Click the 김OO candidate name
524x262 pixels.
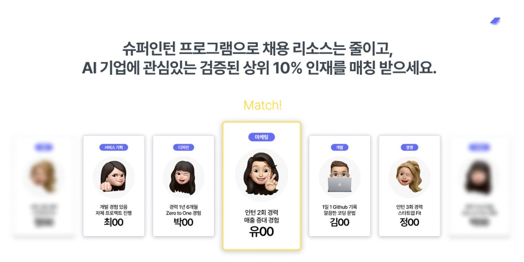click(340, 222)
